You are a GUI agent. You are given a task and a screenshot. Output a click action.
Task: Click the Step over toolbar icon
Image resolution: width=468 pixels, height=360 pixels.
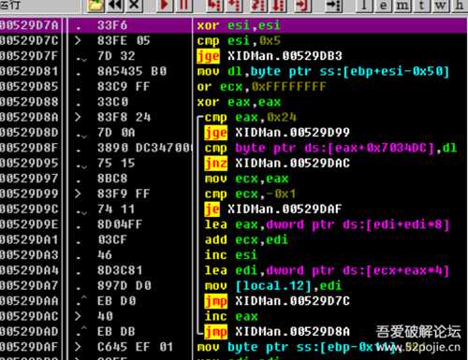click(234, 6)
